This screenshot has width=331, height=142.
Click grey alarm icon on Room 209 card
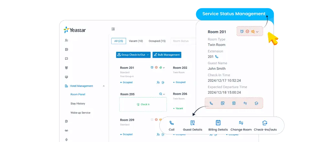click(152, 120)
